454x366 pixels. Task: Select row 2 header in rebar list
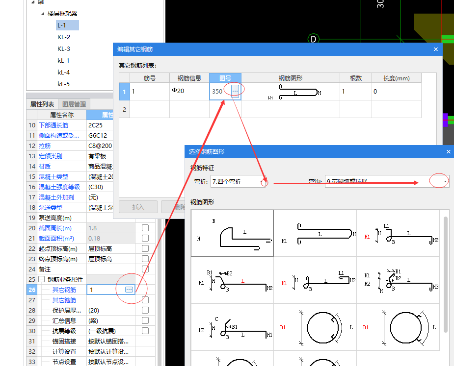pos(125,109)
